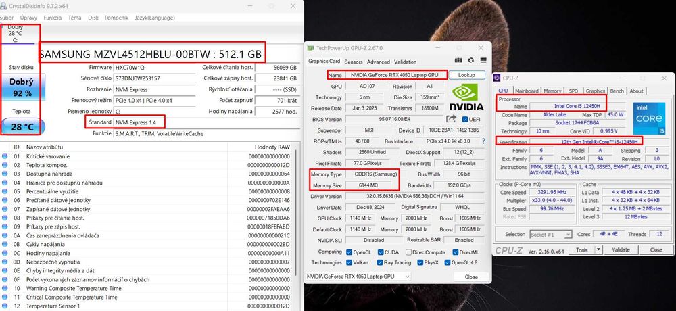Toggle the PhysX checkbox
This screenshot has width=676, height=311.
click(x=420, y=262)
